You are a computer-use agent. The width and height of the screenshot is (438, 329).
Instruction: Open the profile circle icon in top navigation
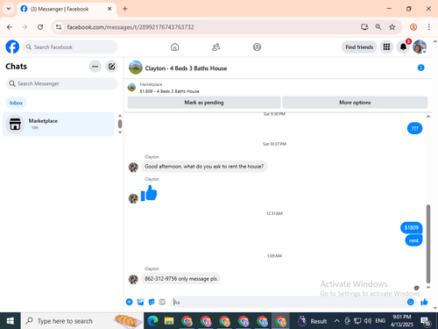point(257,46)
